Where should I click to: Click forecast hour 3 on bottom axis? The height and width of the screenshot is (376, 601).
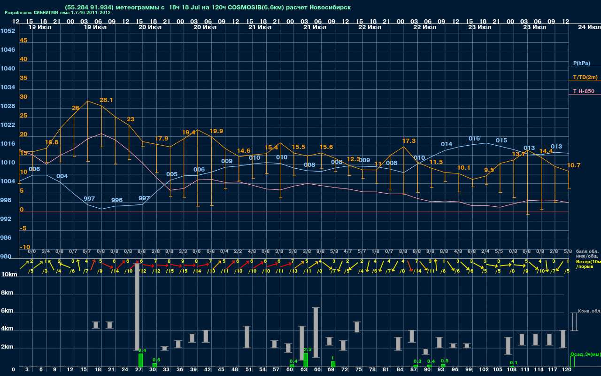pyautogui.click(x=27, y=370)
